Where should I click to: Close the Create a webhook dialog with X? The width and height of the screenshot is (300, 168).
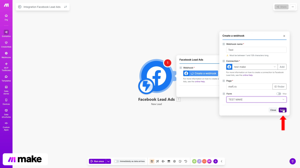coord(284,36)
